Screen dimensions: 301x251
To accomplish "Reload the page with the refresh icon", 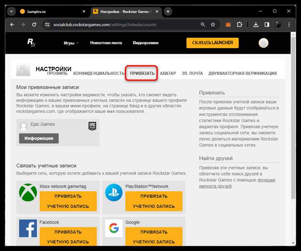I will coord(34,24).
